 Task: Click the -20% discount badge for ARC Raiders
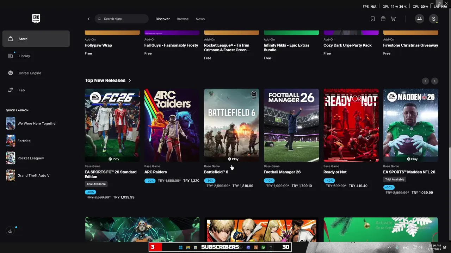150,181
